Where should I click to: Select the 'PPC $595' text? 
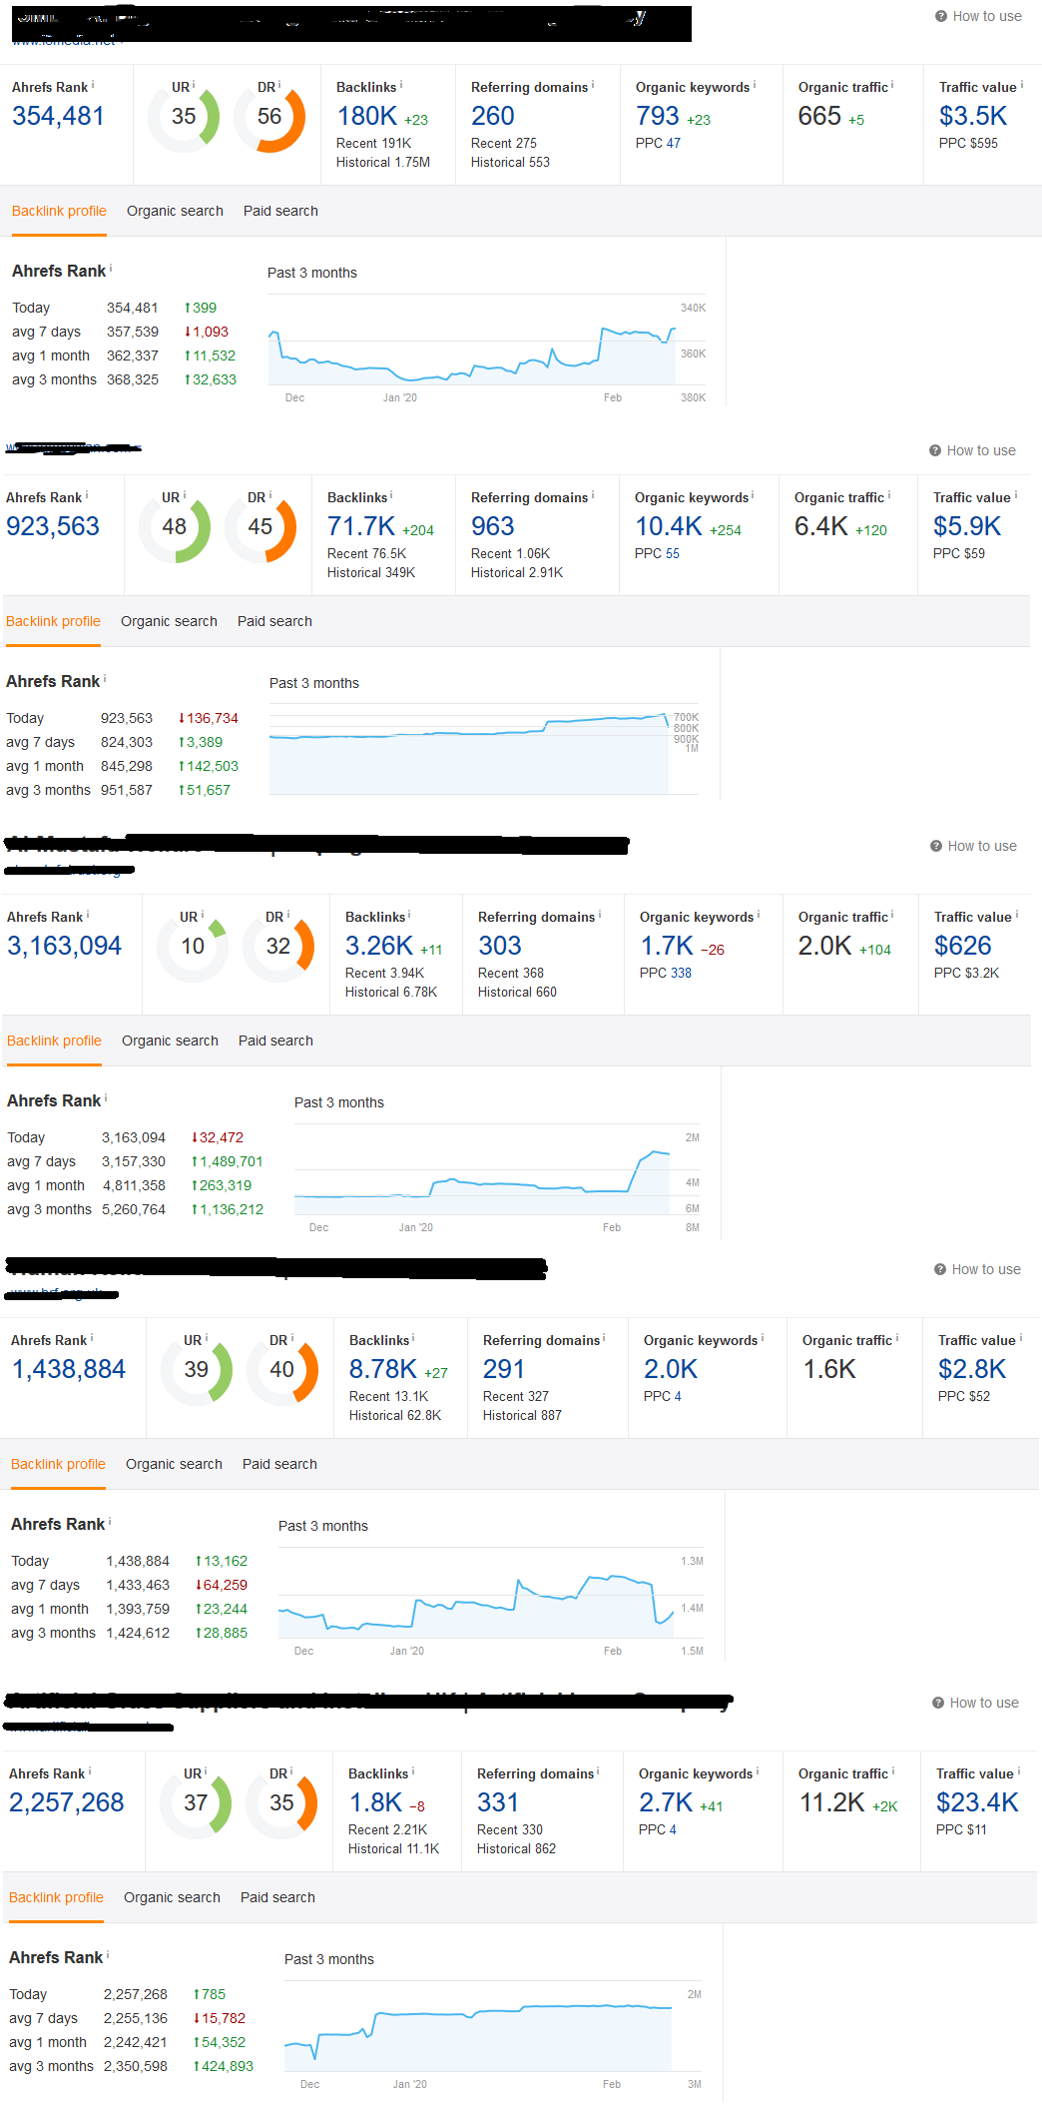968,143
